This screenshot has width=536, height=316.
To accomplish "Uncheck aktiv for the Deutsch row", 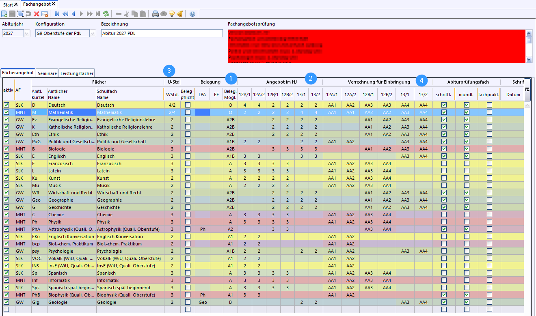I will 6,105.
